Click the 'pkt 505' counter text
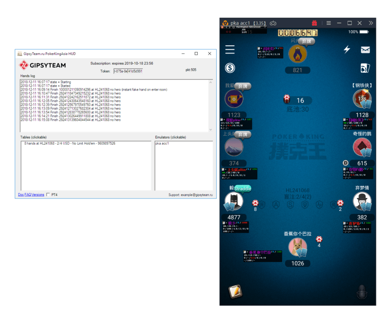Screen dimensions: 391x317 [x=191, y=70]
